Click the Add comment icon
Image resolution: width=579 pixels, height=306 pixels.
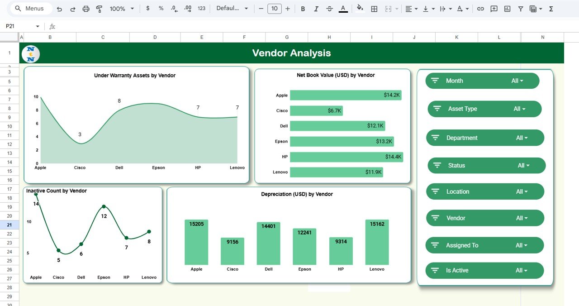coord(494,9)
